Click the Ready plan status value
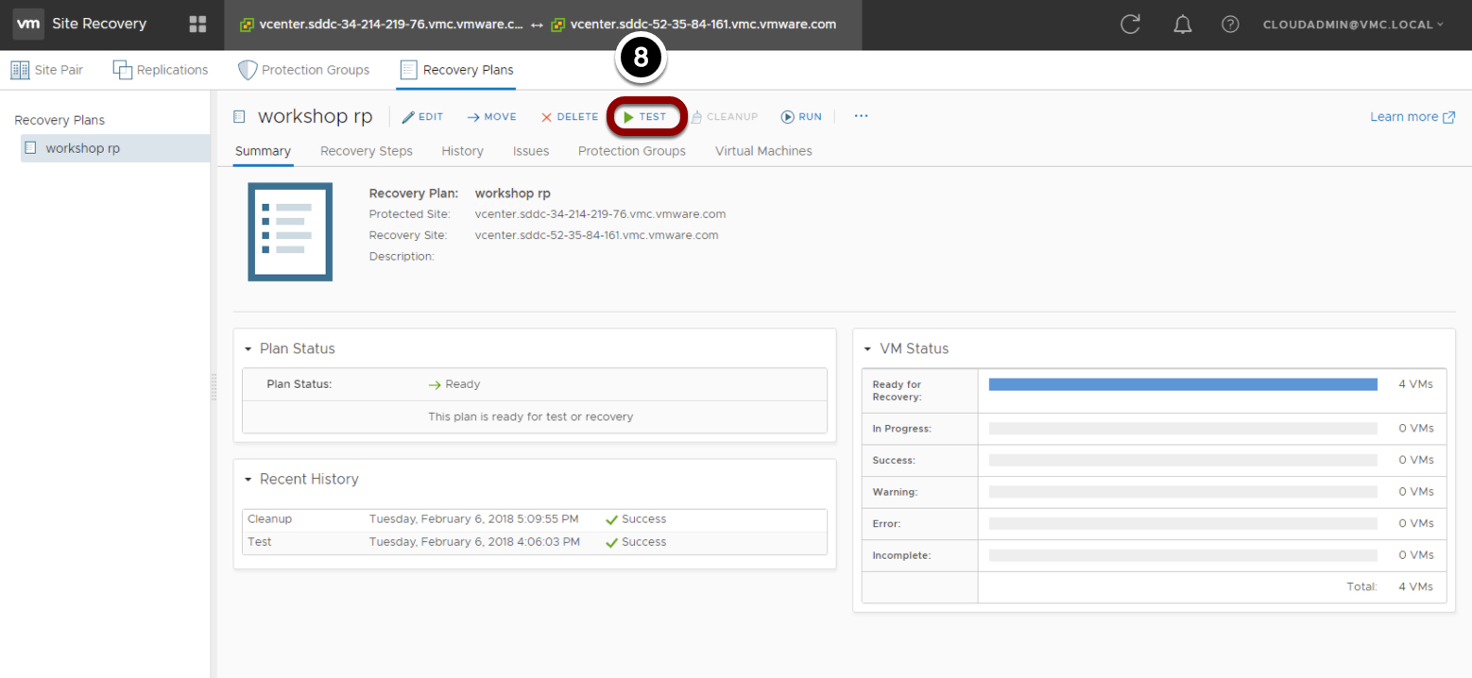Viewport: 1472px width, 678px height. pyautogui.click(x=454, y=384)
